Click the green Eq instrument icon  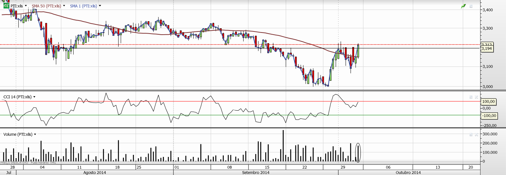(6, 6)
